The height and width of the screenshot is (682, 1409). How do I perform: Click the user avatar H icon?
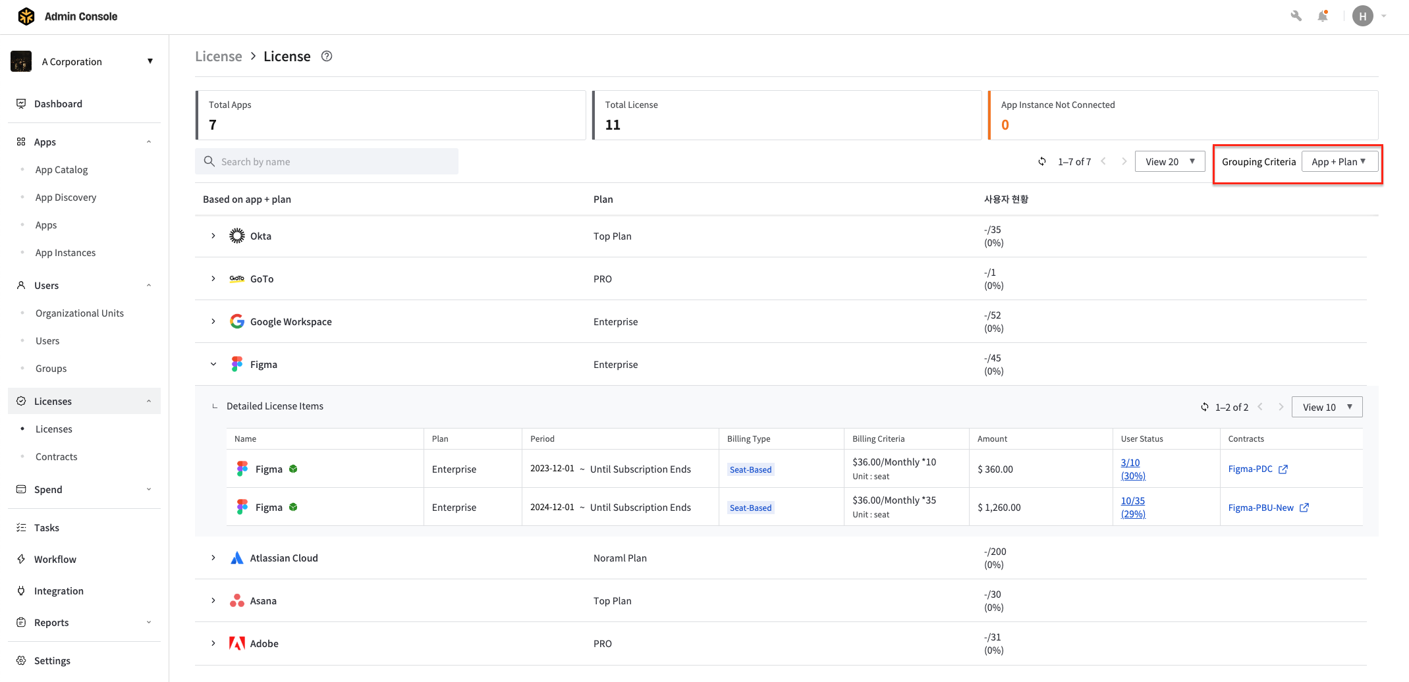click(1362, 16)
